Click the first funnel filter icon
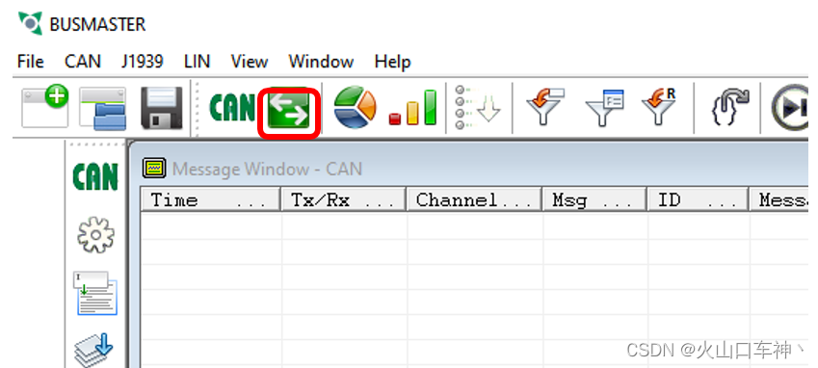The width and height of the screenshot is (818, 368). pos(545,107)
